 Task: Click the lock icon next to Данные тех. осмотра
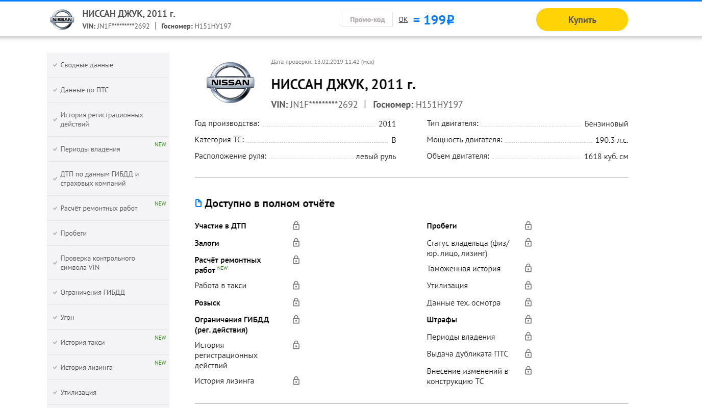[x=529, y=302]
